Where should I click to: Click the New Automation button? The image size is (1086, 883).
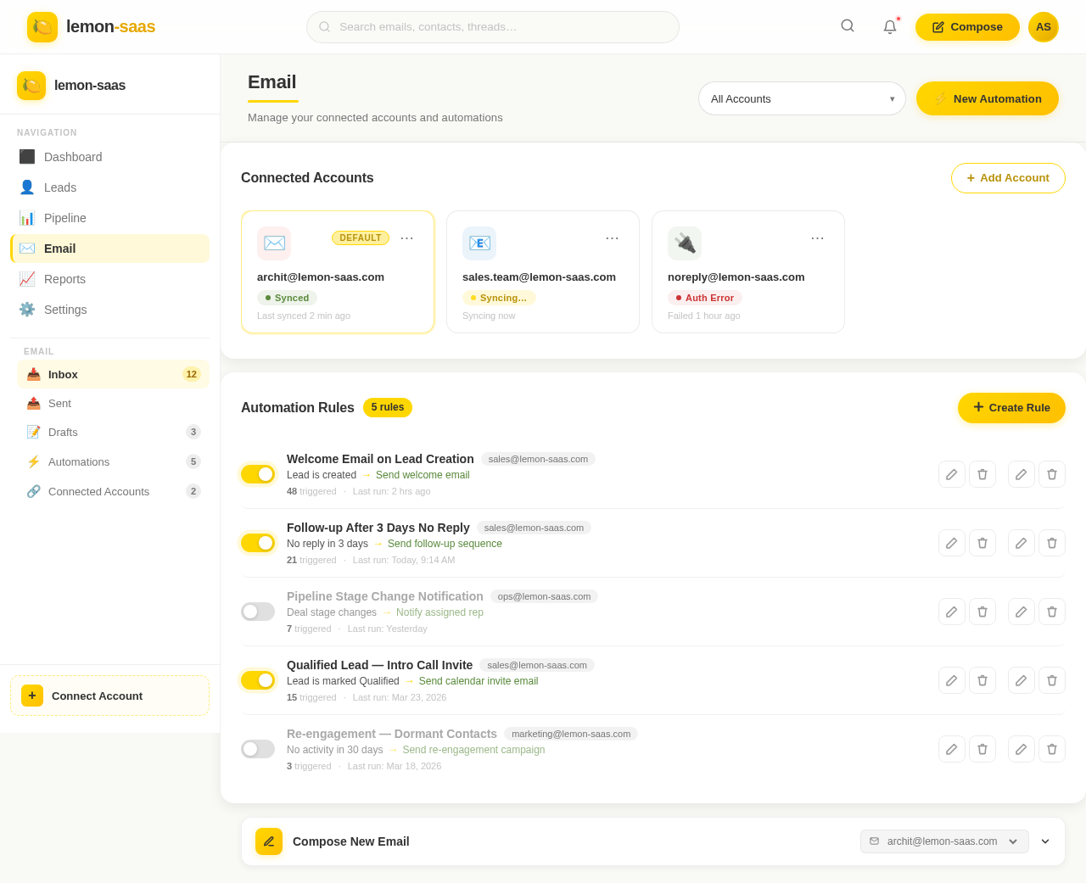coord(987,98)
